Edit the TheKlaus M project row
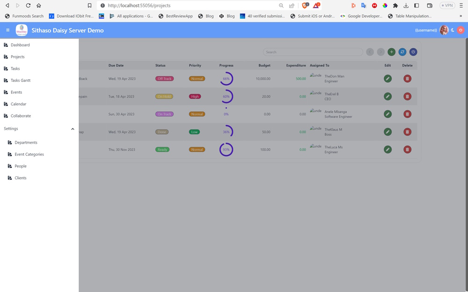468x292 pixels. (x=388, y=131)
